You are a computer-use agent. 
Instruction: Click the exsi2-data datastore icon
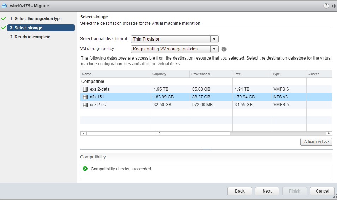point(85,89)
